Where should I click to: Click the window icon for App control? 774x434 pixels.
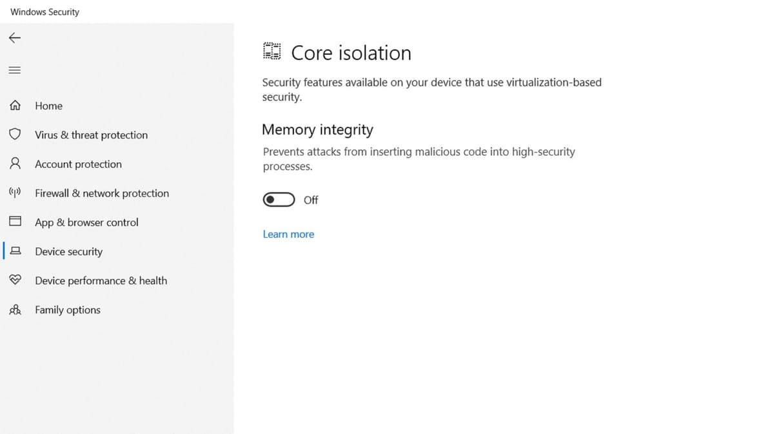15,222
